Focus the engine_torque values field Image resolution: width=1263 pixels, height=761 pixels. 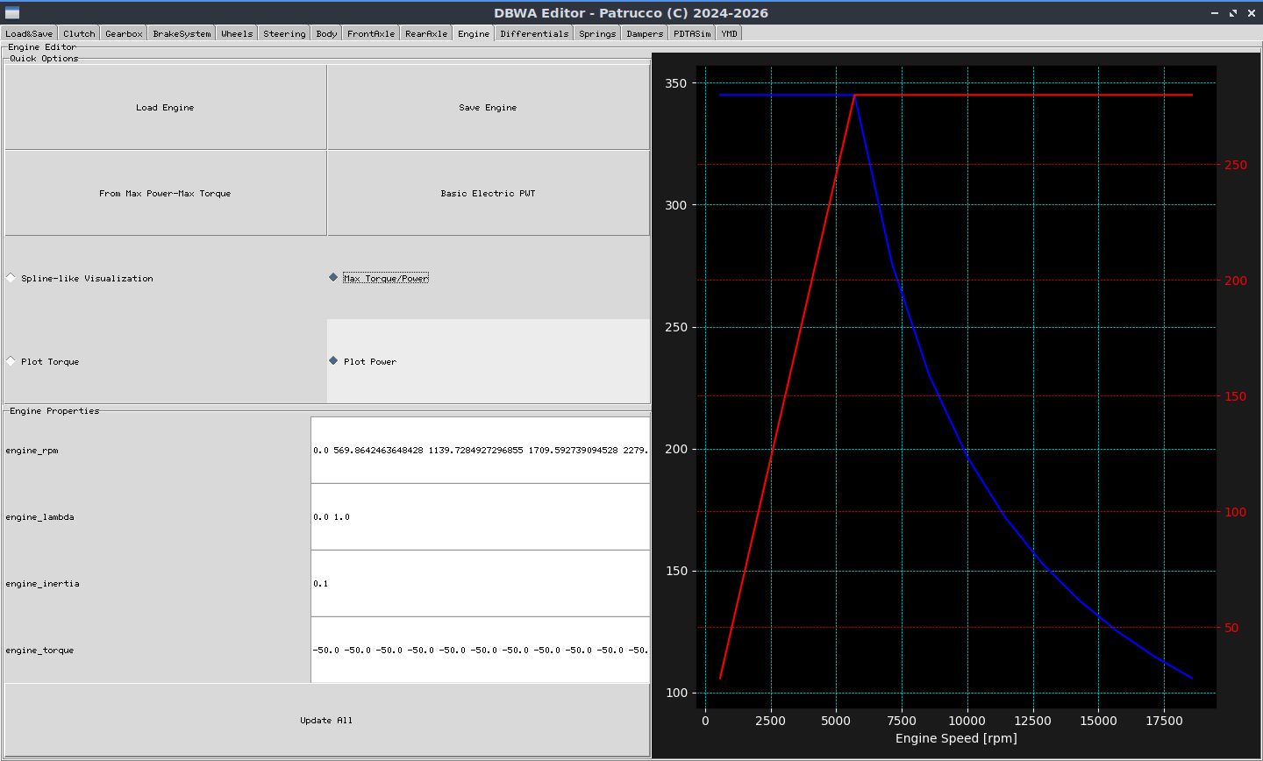pos(480,650)
